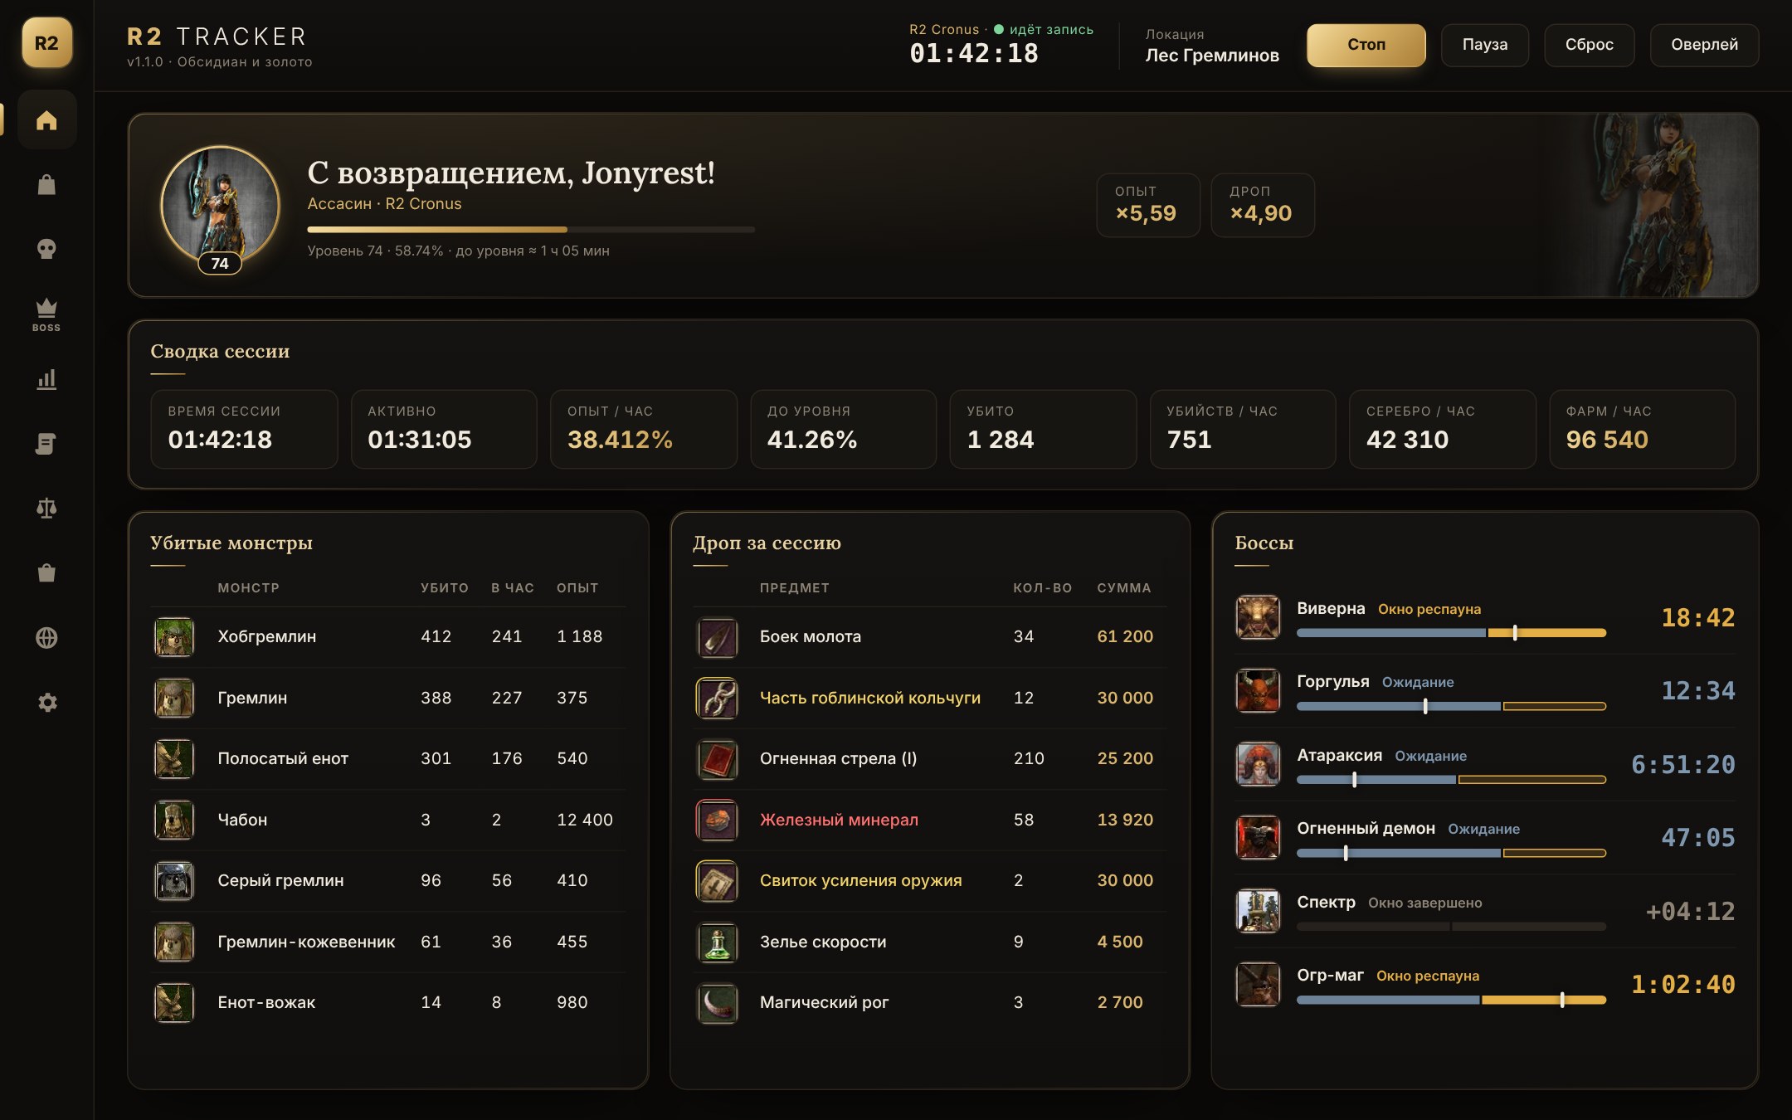This screenshot has width=1792, height=1120.
Task: Click the Сброс button
Action: [1589, 45]
